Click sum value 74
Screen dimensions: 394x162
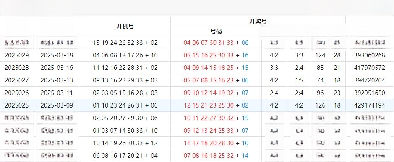click(x=321, y=80)
